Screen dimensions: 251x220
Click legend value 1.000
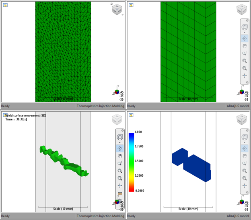click(138, 132)
